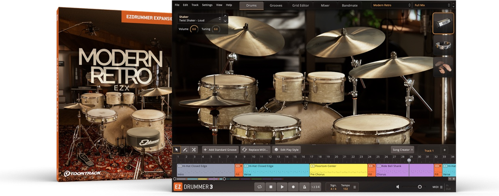Select the Intro song block
The image size is (499, 196).
click(206, 170)
